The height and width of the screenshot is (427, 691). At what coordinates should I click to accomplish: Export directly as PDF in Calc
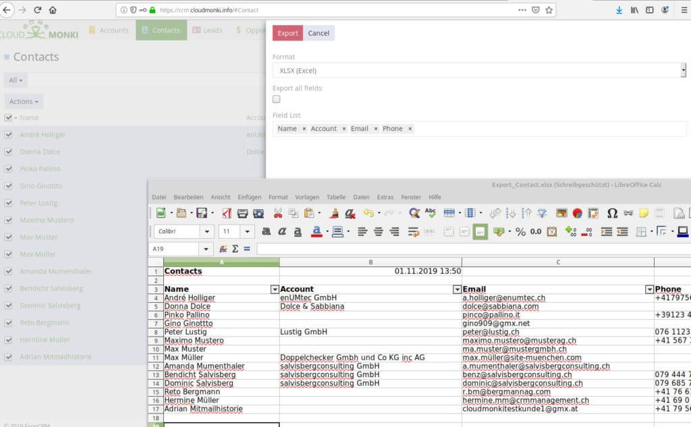tap(227, 213)
